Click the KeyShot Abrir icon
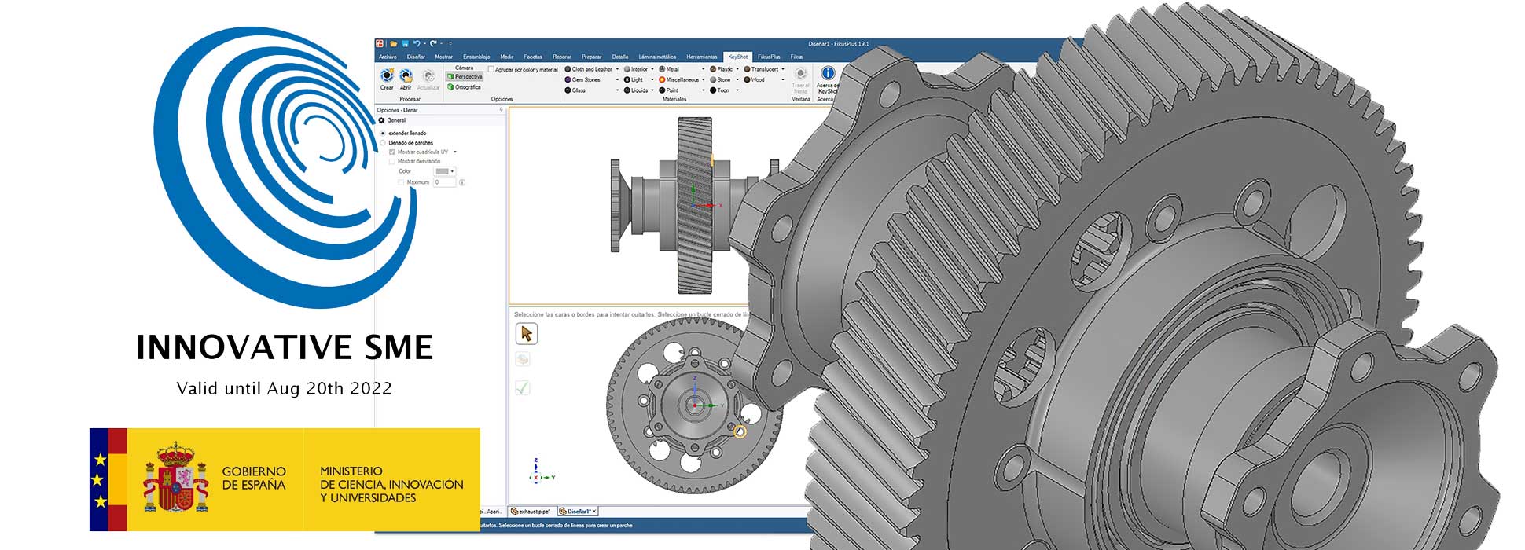 coord(406,76)
